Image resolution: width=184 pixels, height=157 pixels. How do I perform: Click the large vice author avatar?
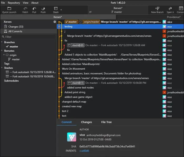[71, 137]
